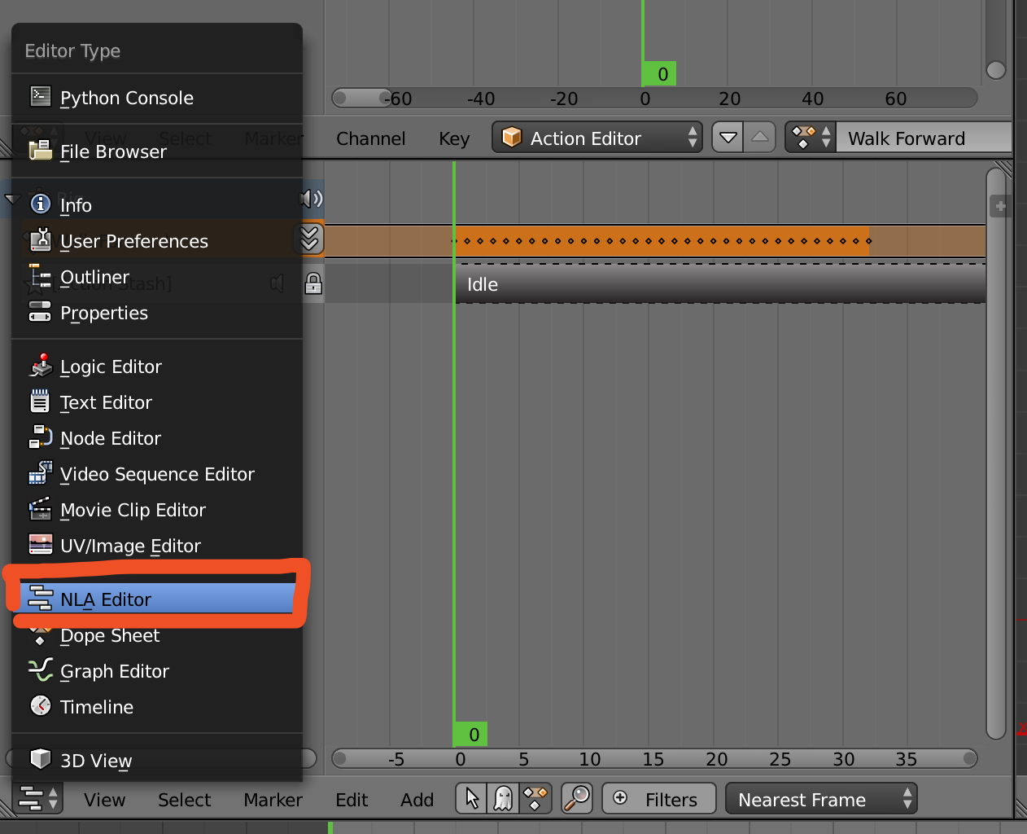Switch to the Graph Editor
1027x834 pixels.
pos(114,670)
